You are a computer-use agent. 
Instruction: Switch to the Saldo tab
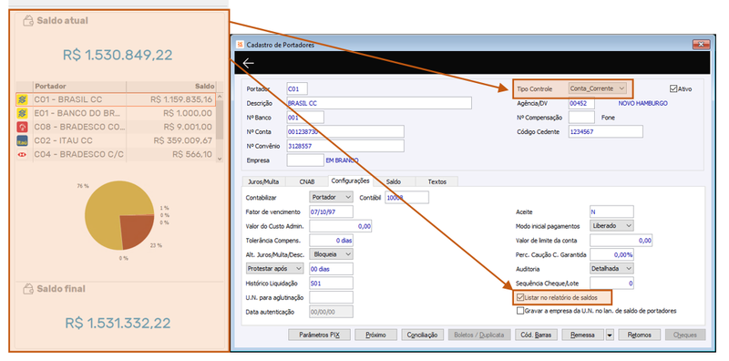click(394, 182)
